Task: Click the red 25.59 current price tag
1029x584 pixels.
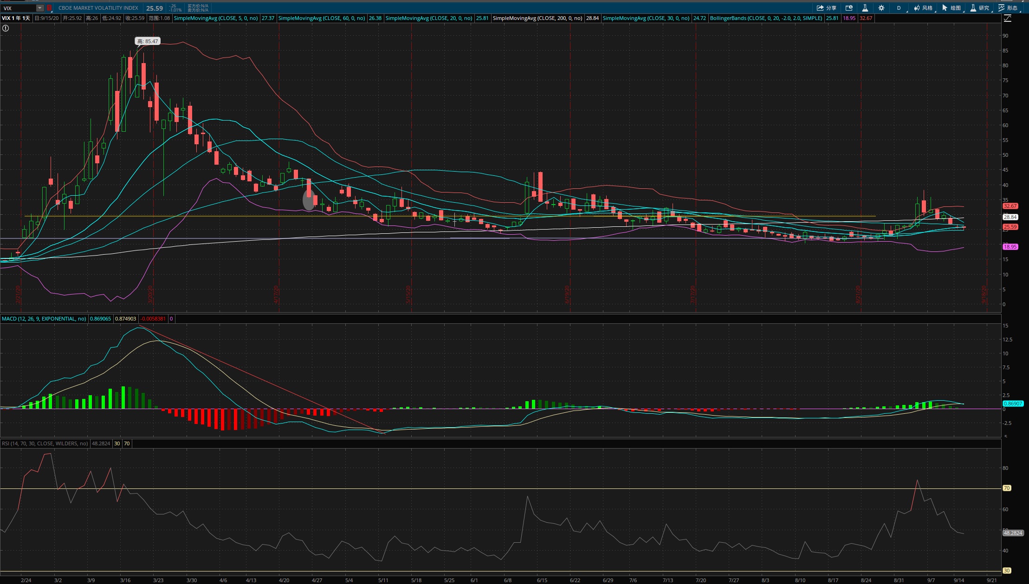Action: coord(1010,227)
